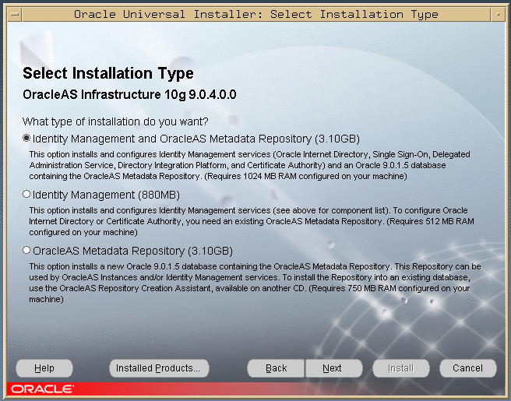Click the Oracle logo in red banner

click(x=42, y=389)
